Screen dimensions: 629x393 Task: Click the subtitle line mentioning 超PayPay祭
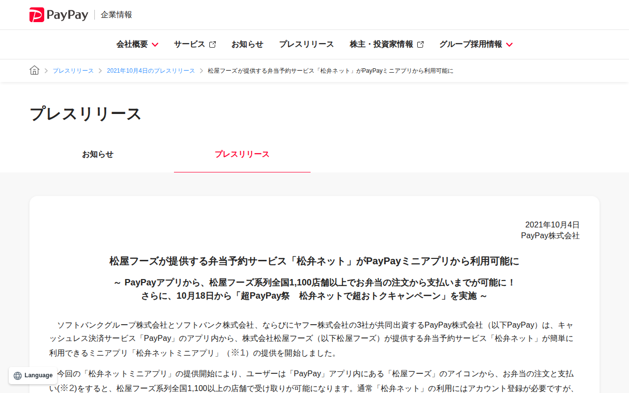pyautogui.click(x=314, y=296)
